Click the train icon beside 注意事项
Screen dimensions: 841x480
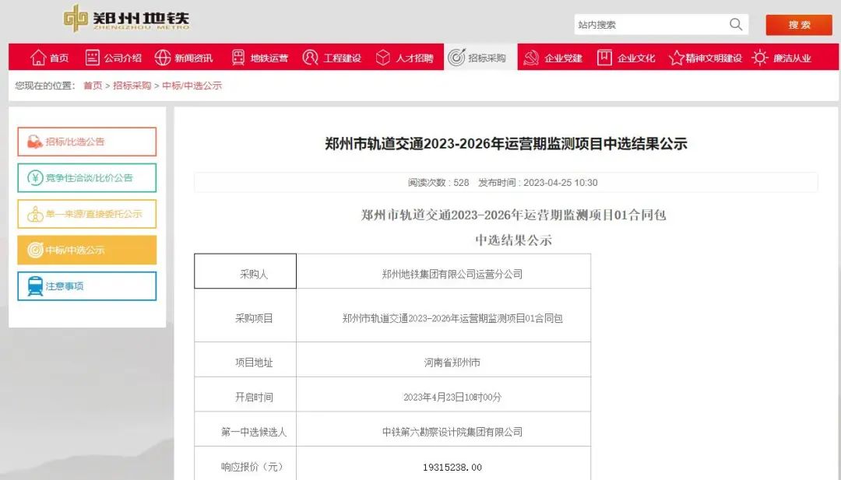tap(35, 286)
